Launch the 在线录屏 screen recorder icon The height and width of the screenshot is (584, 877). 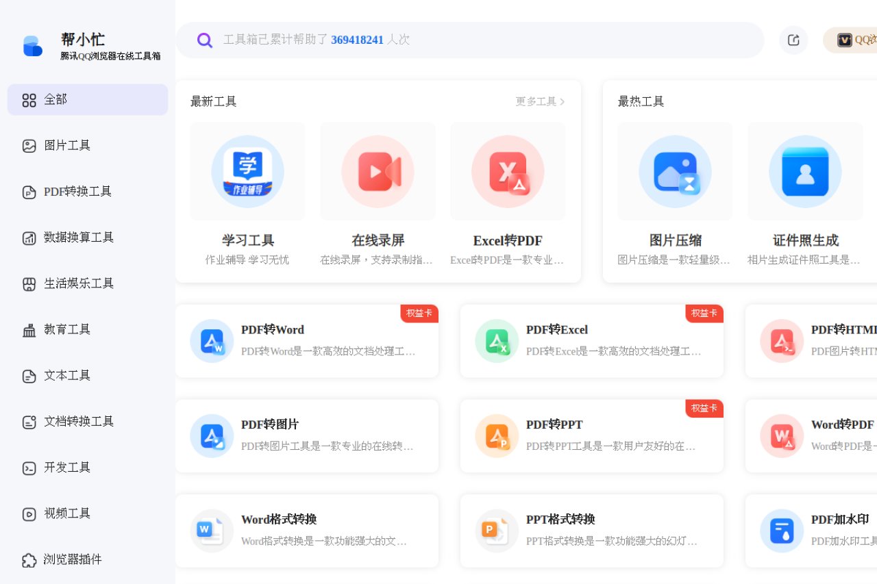click(378, 171)
